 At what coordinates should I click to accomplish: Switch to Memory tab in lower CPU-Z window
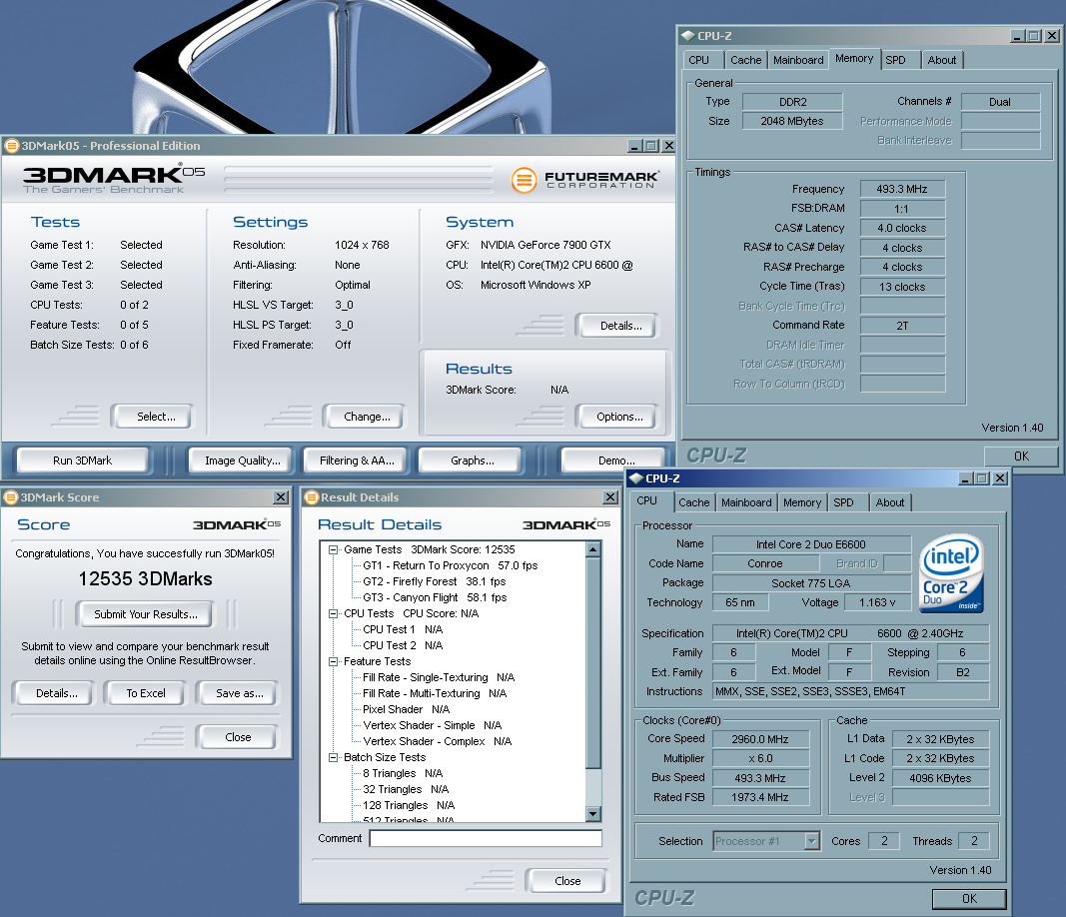(x=802, y=502)
